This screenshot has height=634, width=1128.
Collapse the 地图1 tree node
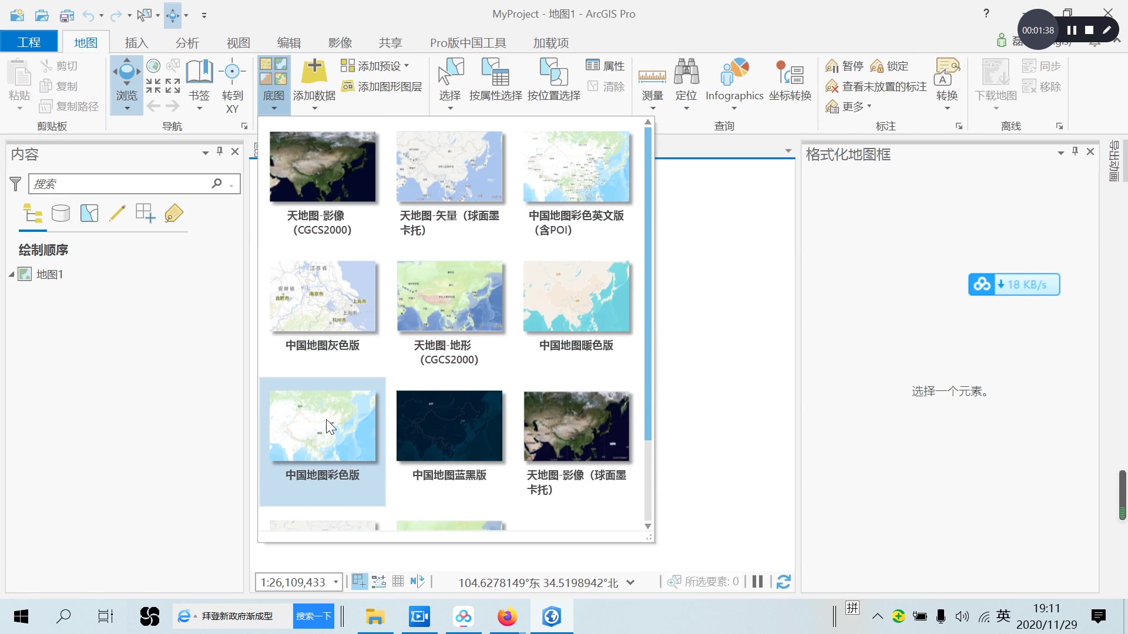pyautogui.click(x=11, y=274)
